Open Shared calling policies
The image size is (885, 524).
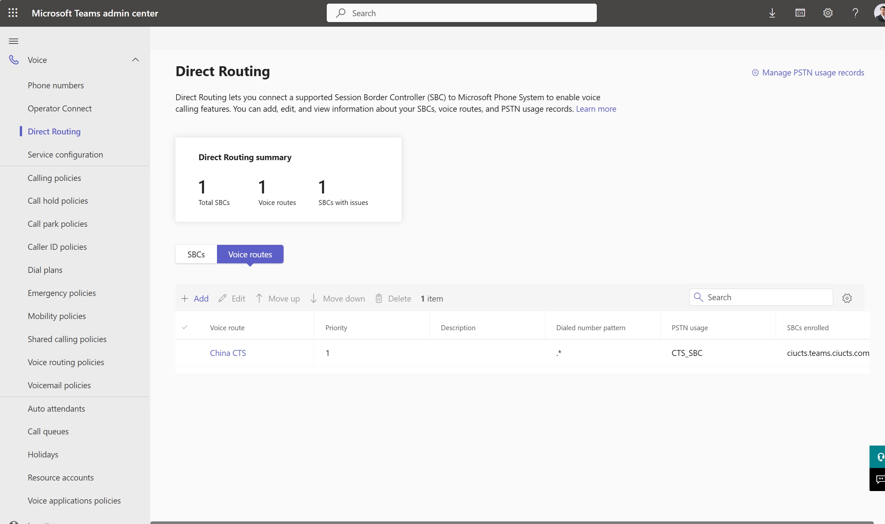click(67, 339)
